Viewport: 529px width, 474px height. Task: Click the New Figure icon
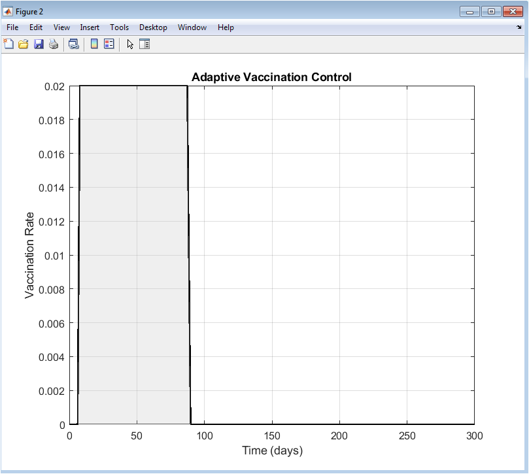point(9,44)
